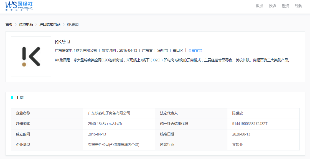Click the KK集团 company description paragraph
310x159 pixels.
coord(173,60)
